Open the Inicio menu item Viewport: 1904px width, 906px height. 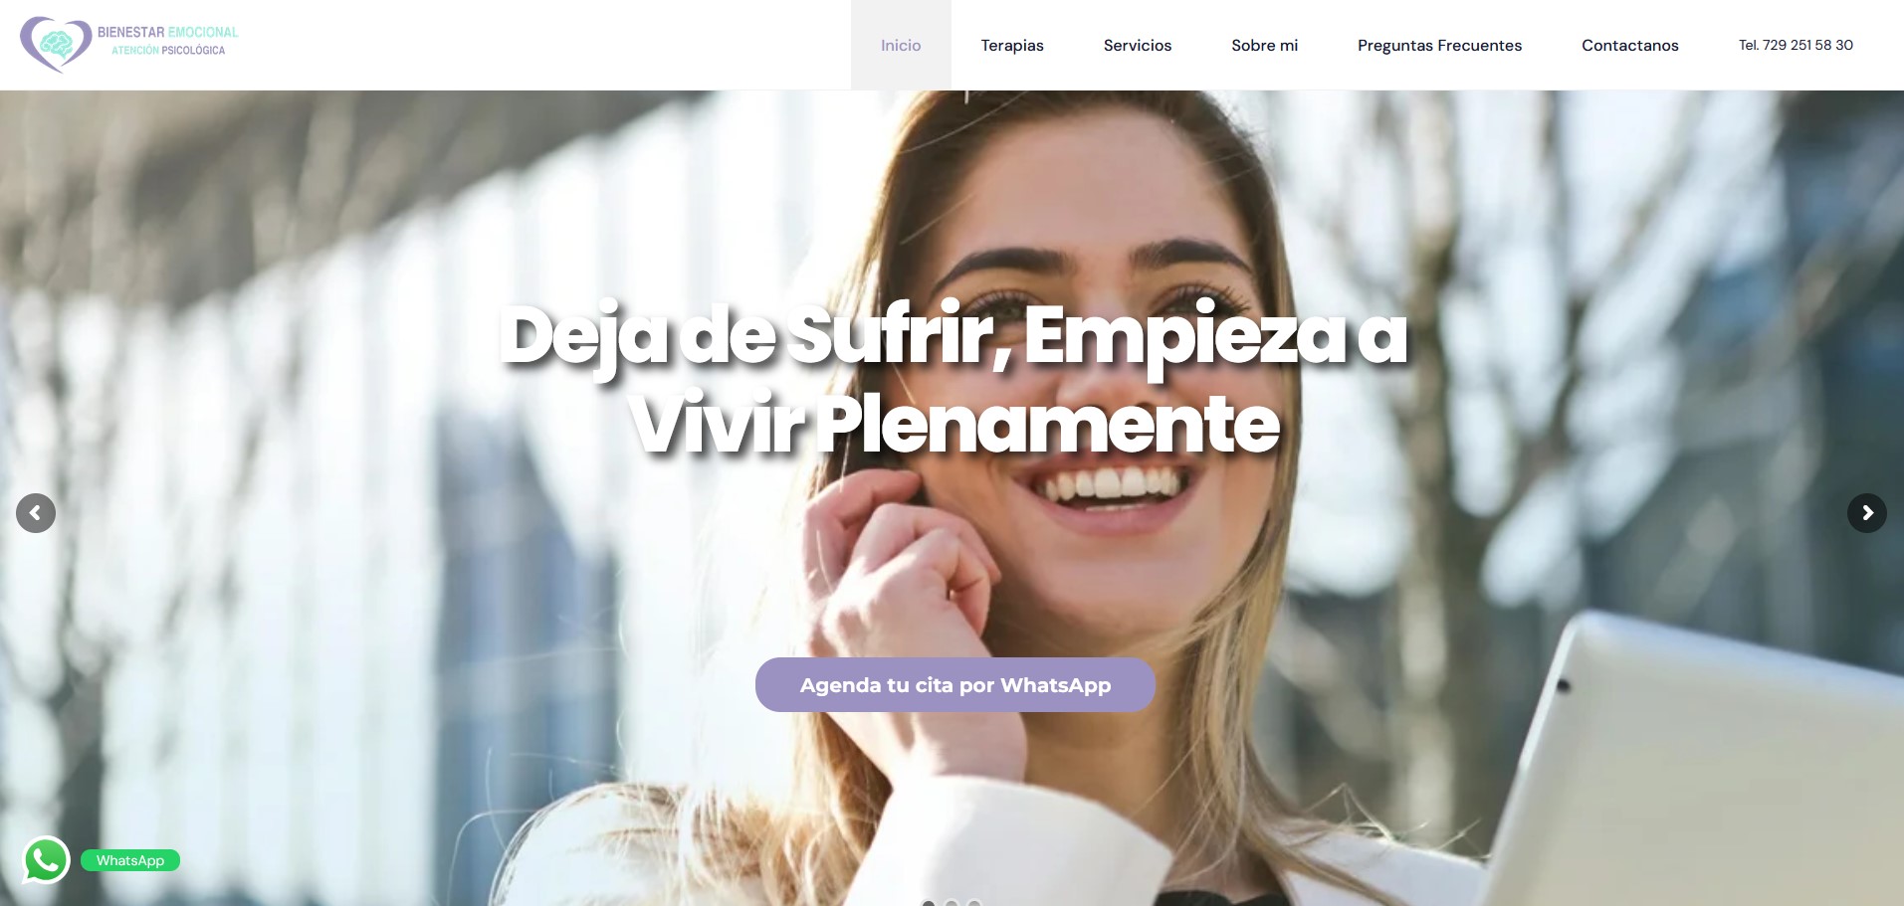[901, 45]
